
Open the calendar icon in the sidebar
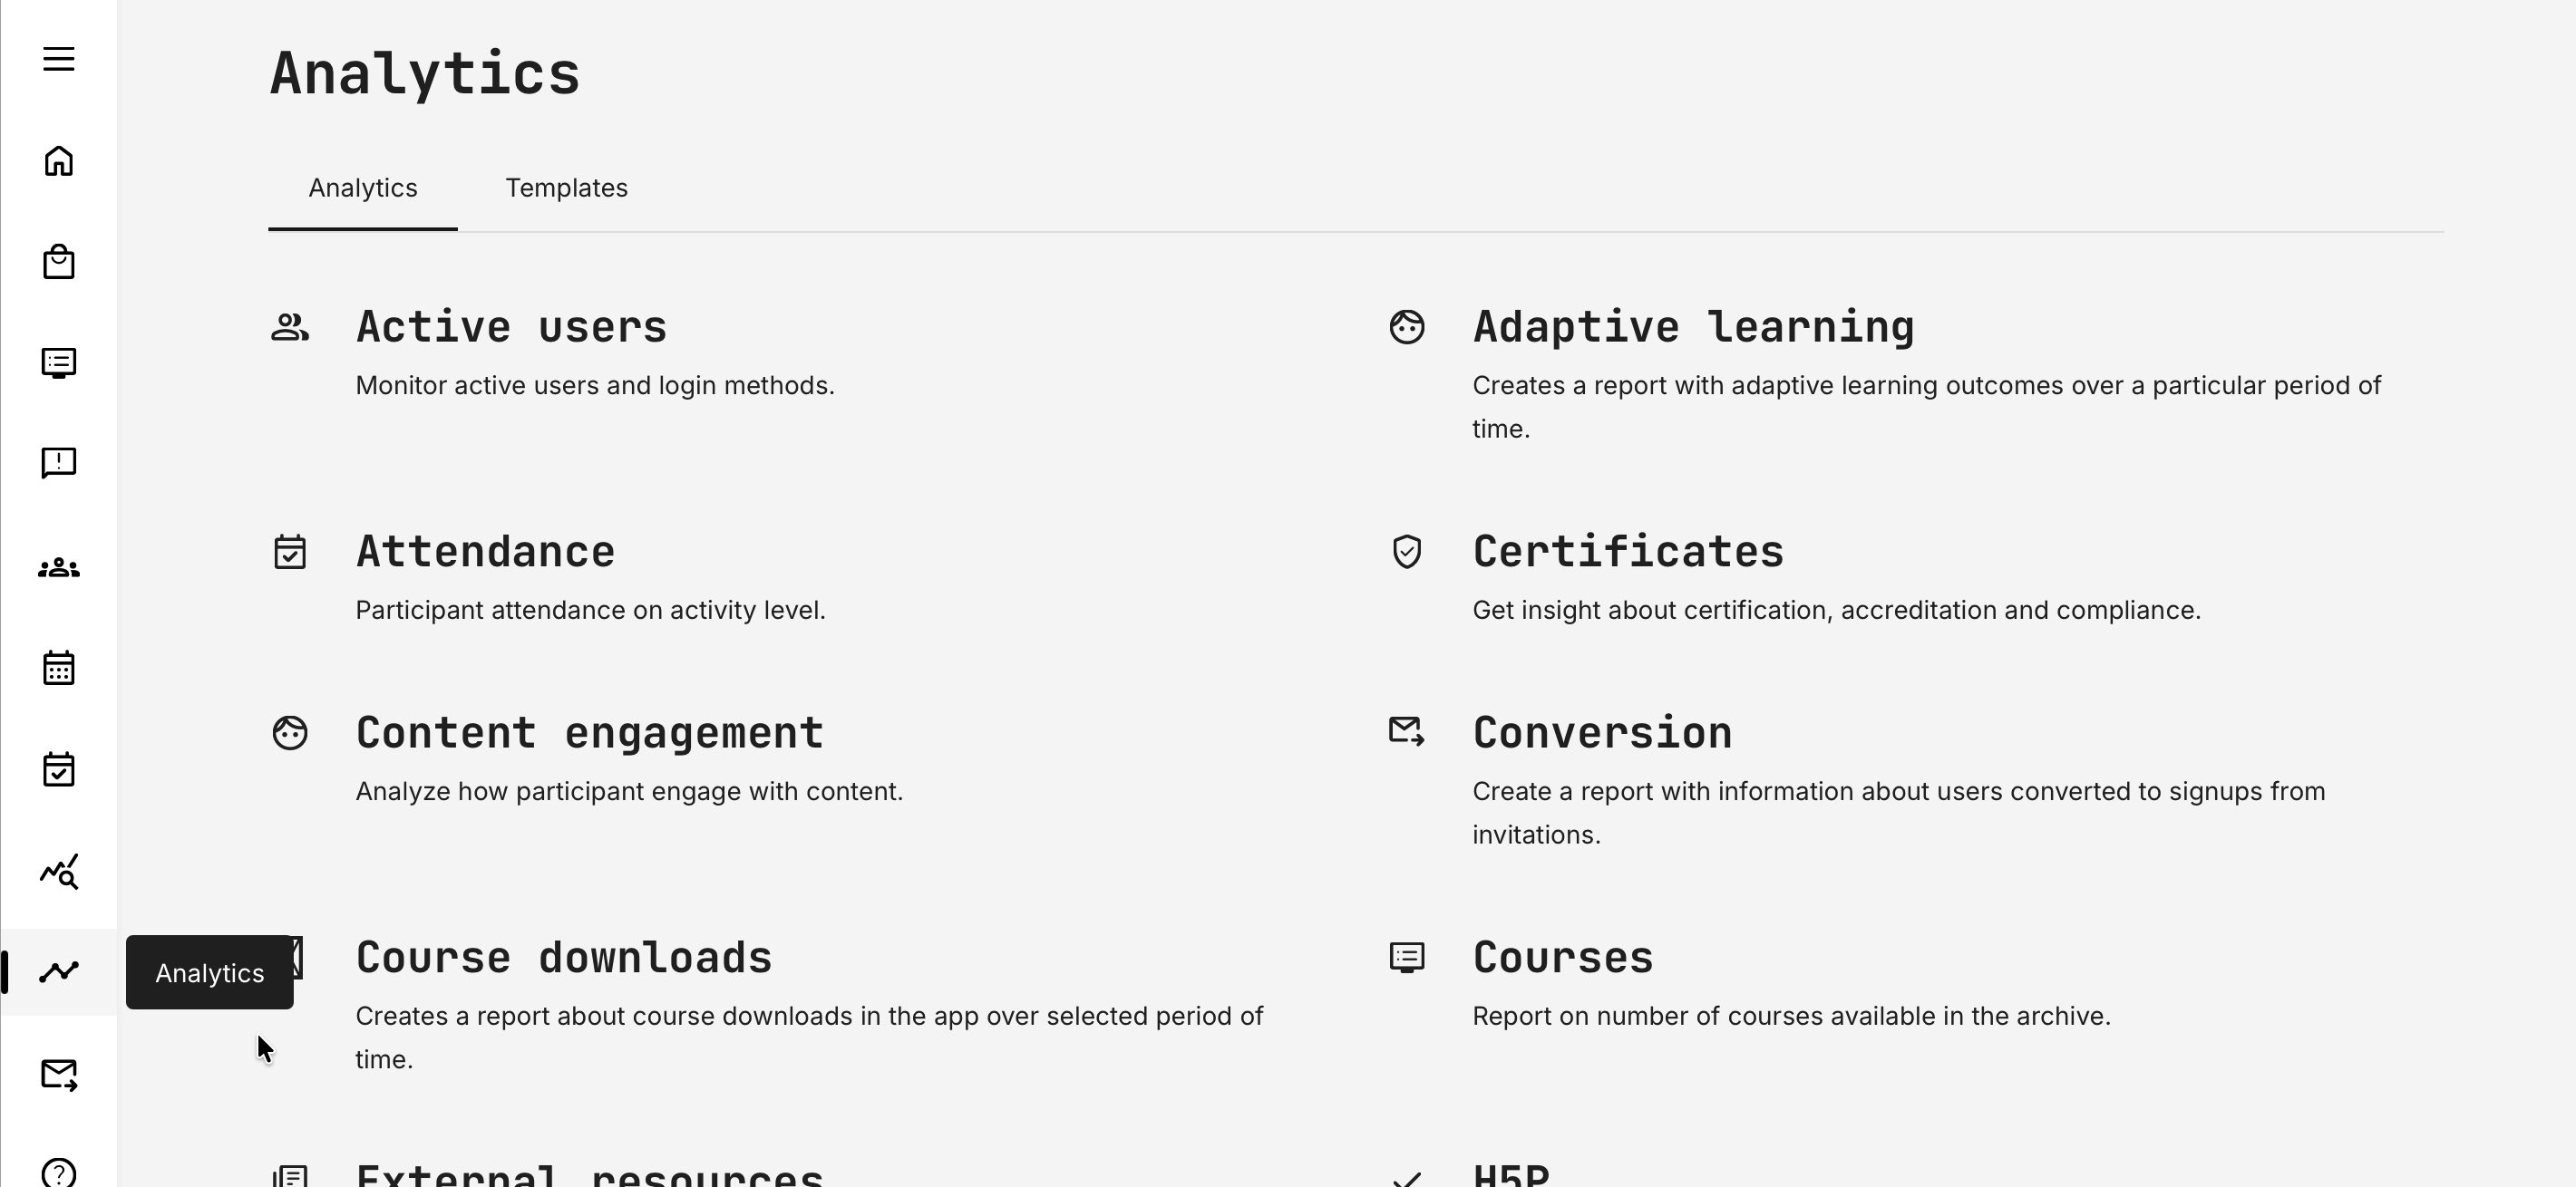59,668
